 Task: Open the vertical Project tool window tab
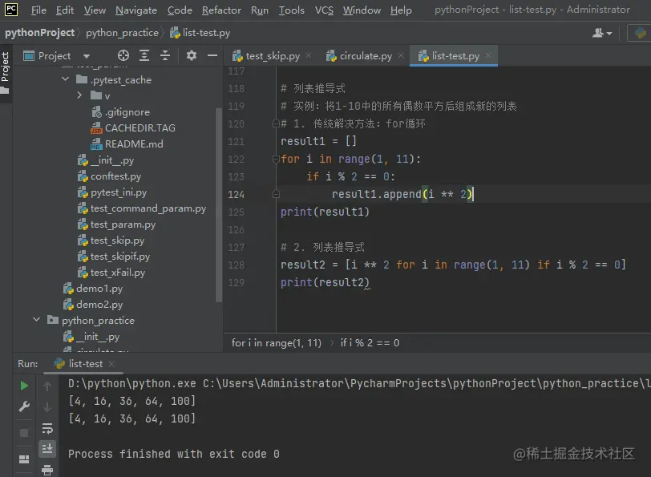click(x=5, y=73)
